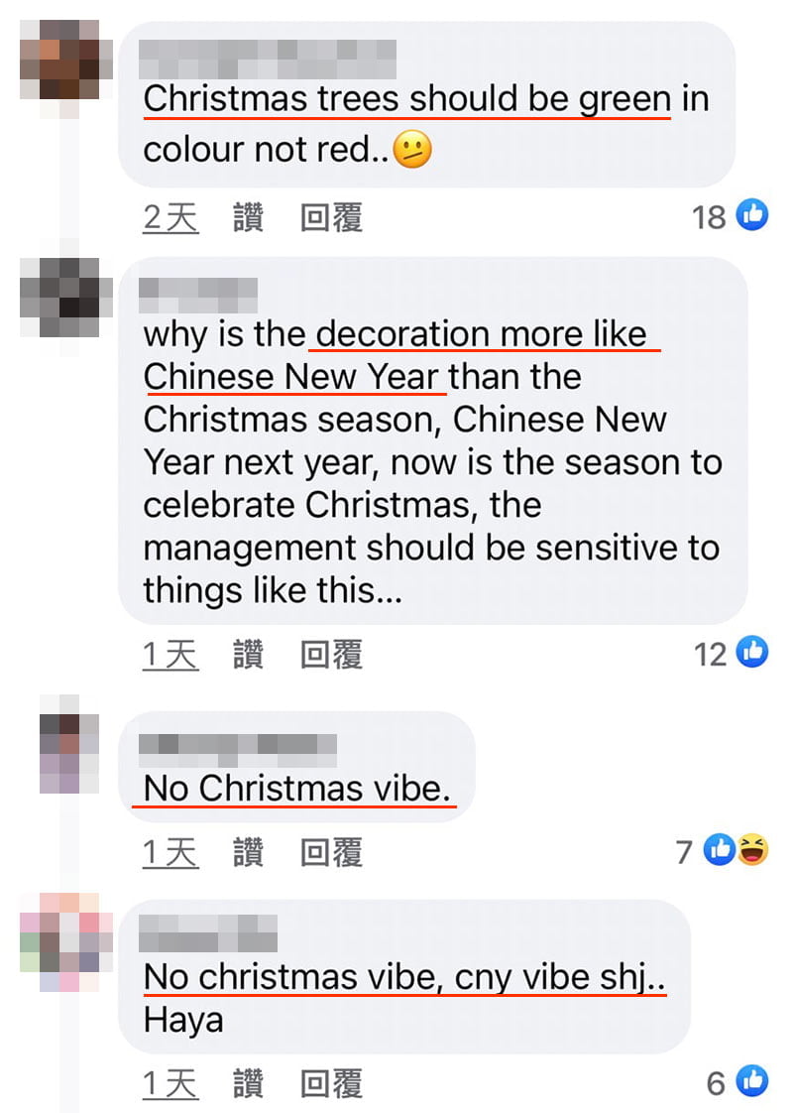Open the 2天 timestamp on first comment
Image resolution: width=793 pixels, height=1113 pixels.
170,217
